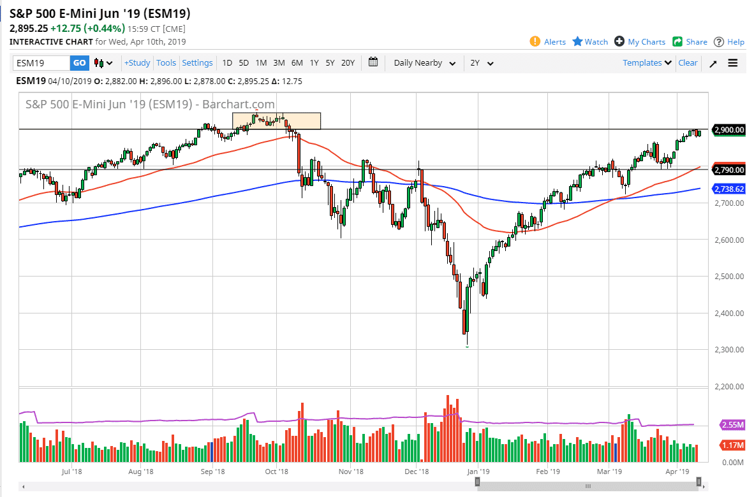Open the Templates dropdown

coord(646,62)
